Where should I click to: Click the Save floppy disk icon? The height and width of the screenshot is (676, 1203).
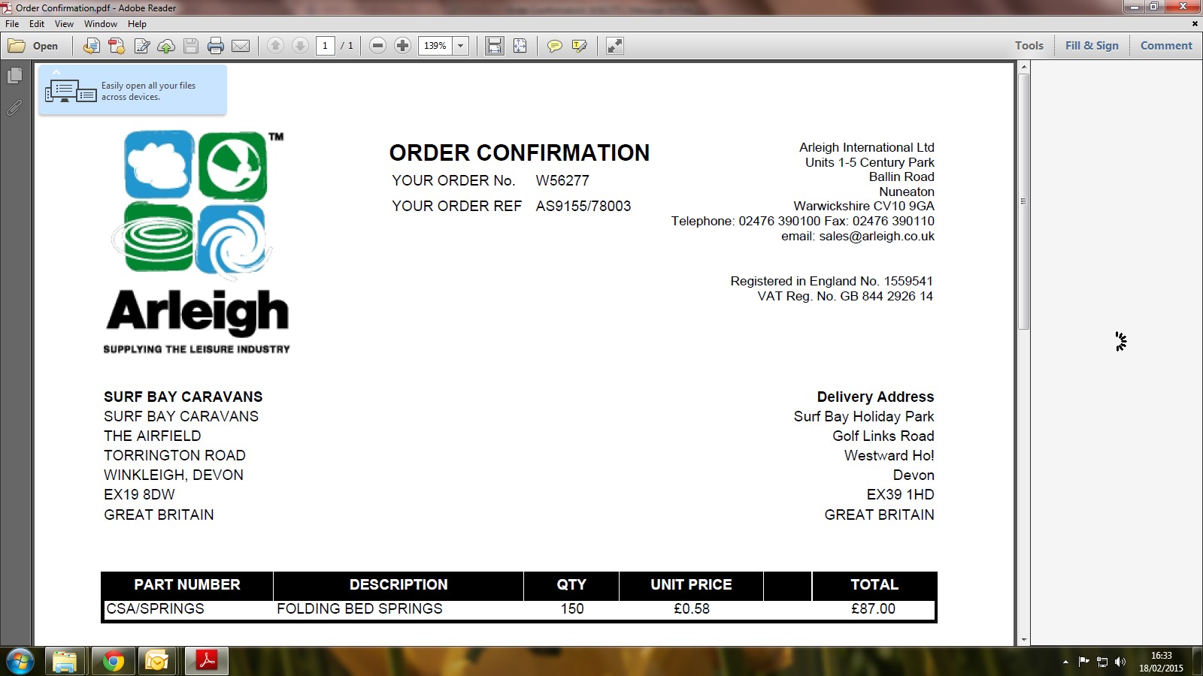[x=191, y=46]
